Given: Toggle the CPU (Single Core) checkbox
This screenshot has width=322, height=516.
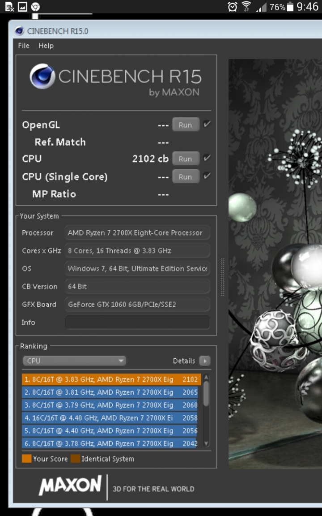Looking at the screenshot, I should coord(207,176).
